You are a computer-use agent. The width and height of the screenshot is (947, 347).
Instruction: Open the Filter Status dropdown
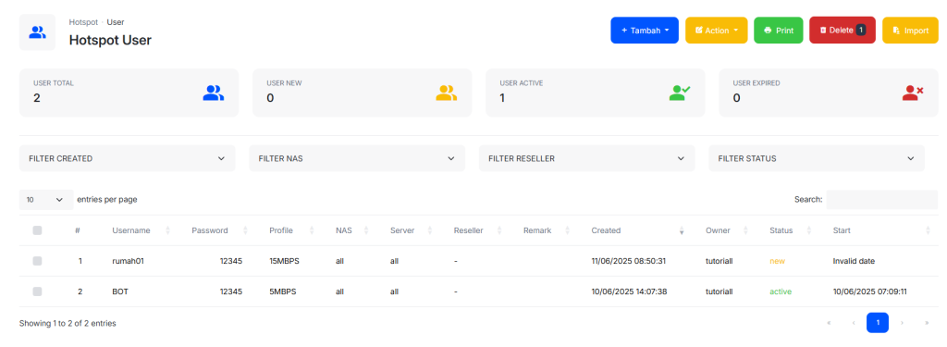(x=817, y=158)
